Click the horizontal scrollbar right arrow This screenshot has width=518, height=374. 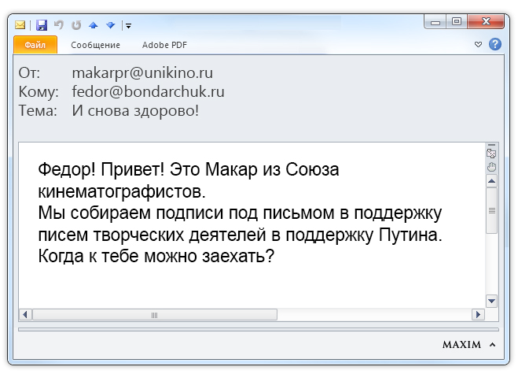click(477, 314)
